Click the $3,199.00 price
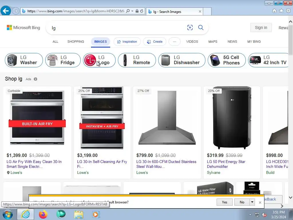This screenshot has height=220, width=293. pyautogui.click(x=87, y=155)
